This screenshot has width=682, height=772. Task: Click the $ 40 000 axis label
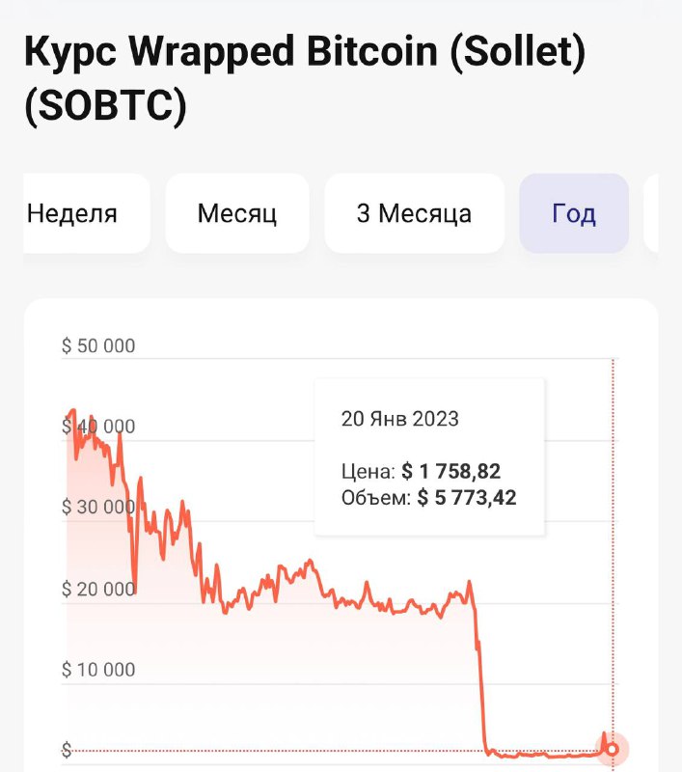coord(98,427)
